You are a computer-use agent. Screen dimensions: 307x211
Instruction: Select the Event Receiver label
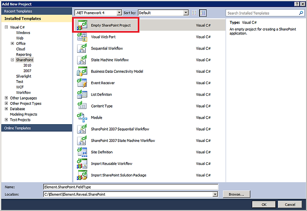coord(103,83)
